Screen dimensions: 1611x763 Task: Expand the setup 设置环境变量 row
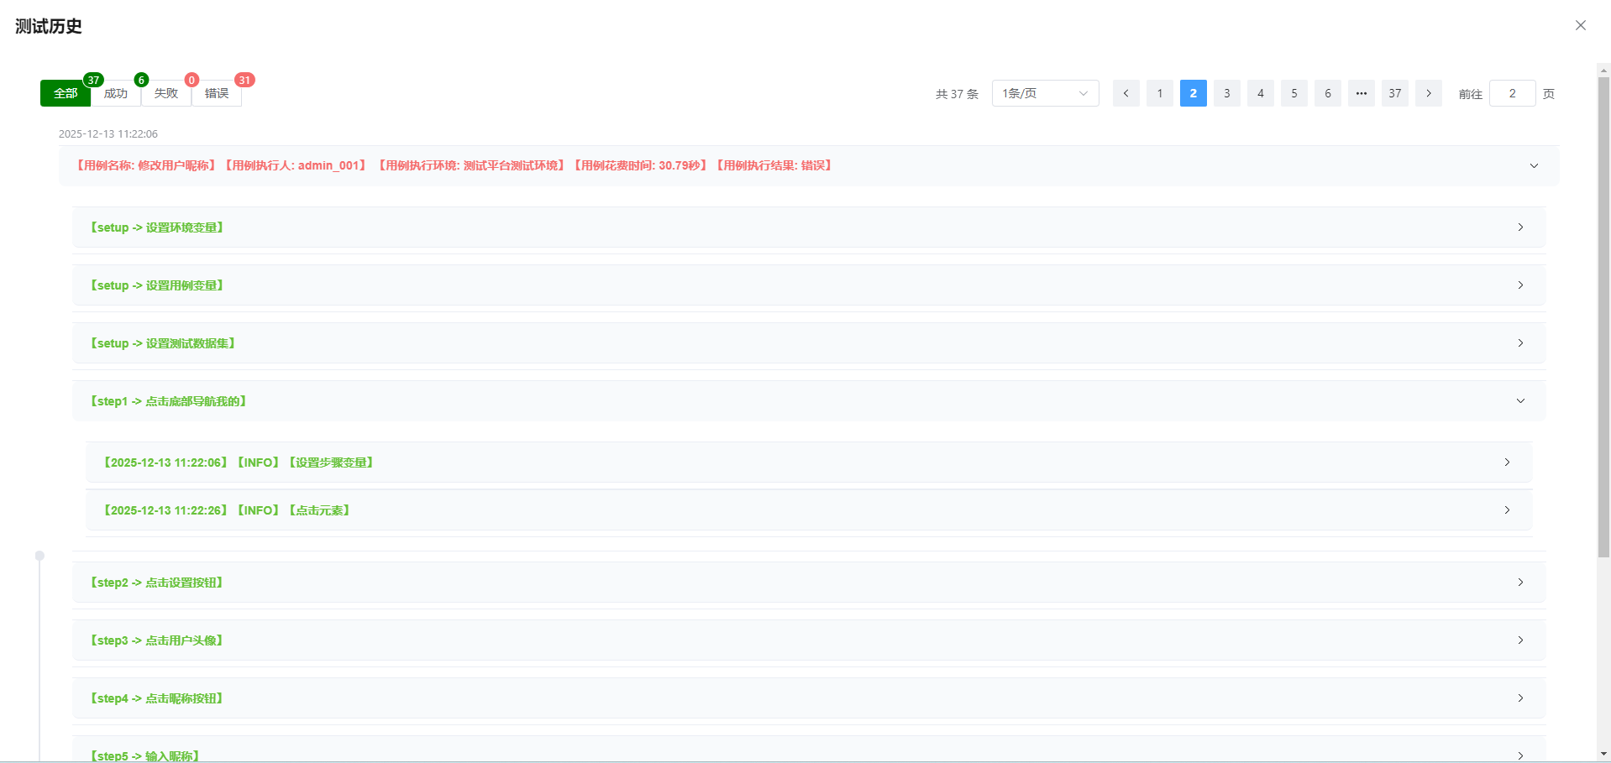(x=1520, y=227)
